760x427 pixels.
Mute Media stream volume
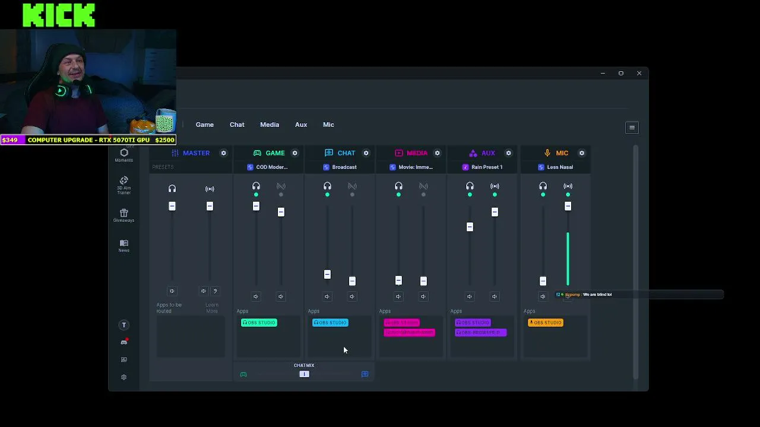tap(423, 297)
